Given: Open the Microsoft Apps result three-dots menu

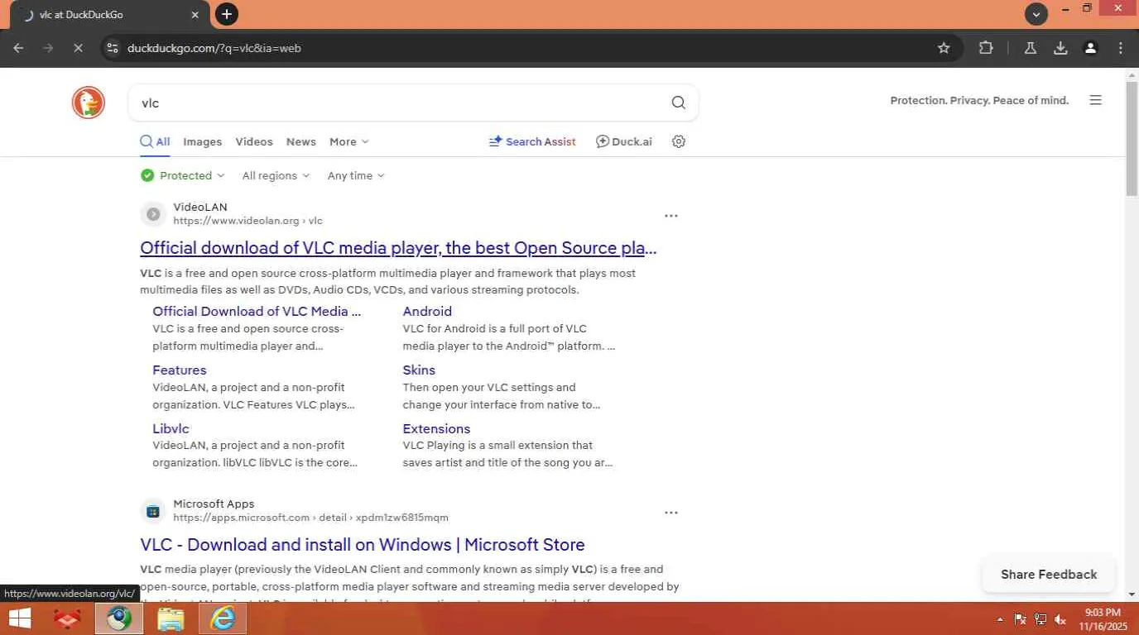Looking at the screenshot, I should pyautogui.click(x=671, y=513).
